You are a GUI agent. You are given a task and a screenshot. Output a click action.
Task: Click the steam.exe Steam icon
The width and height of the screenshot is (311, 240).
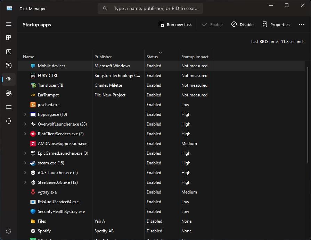(33, 163)
